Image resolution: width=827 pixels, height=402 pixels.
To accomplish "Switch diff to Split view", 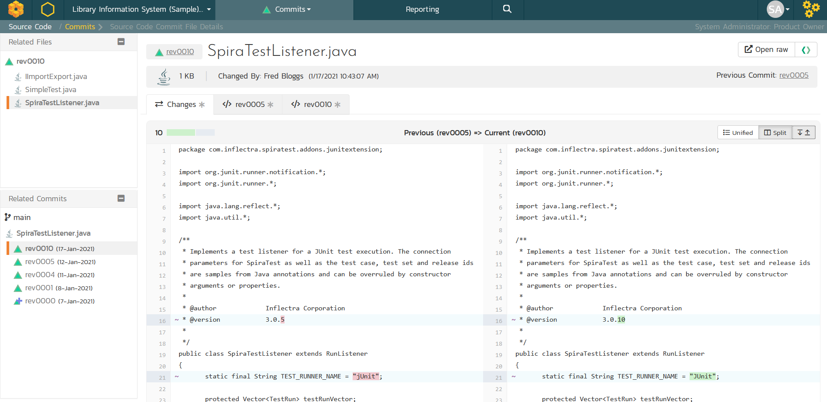I will click(775, 133).
